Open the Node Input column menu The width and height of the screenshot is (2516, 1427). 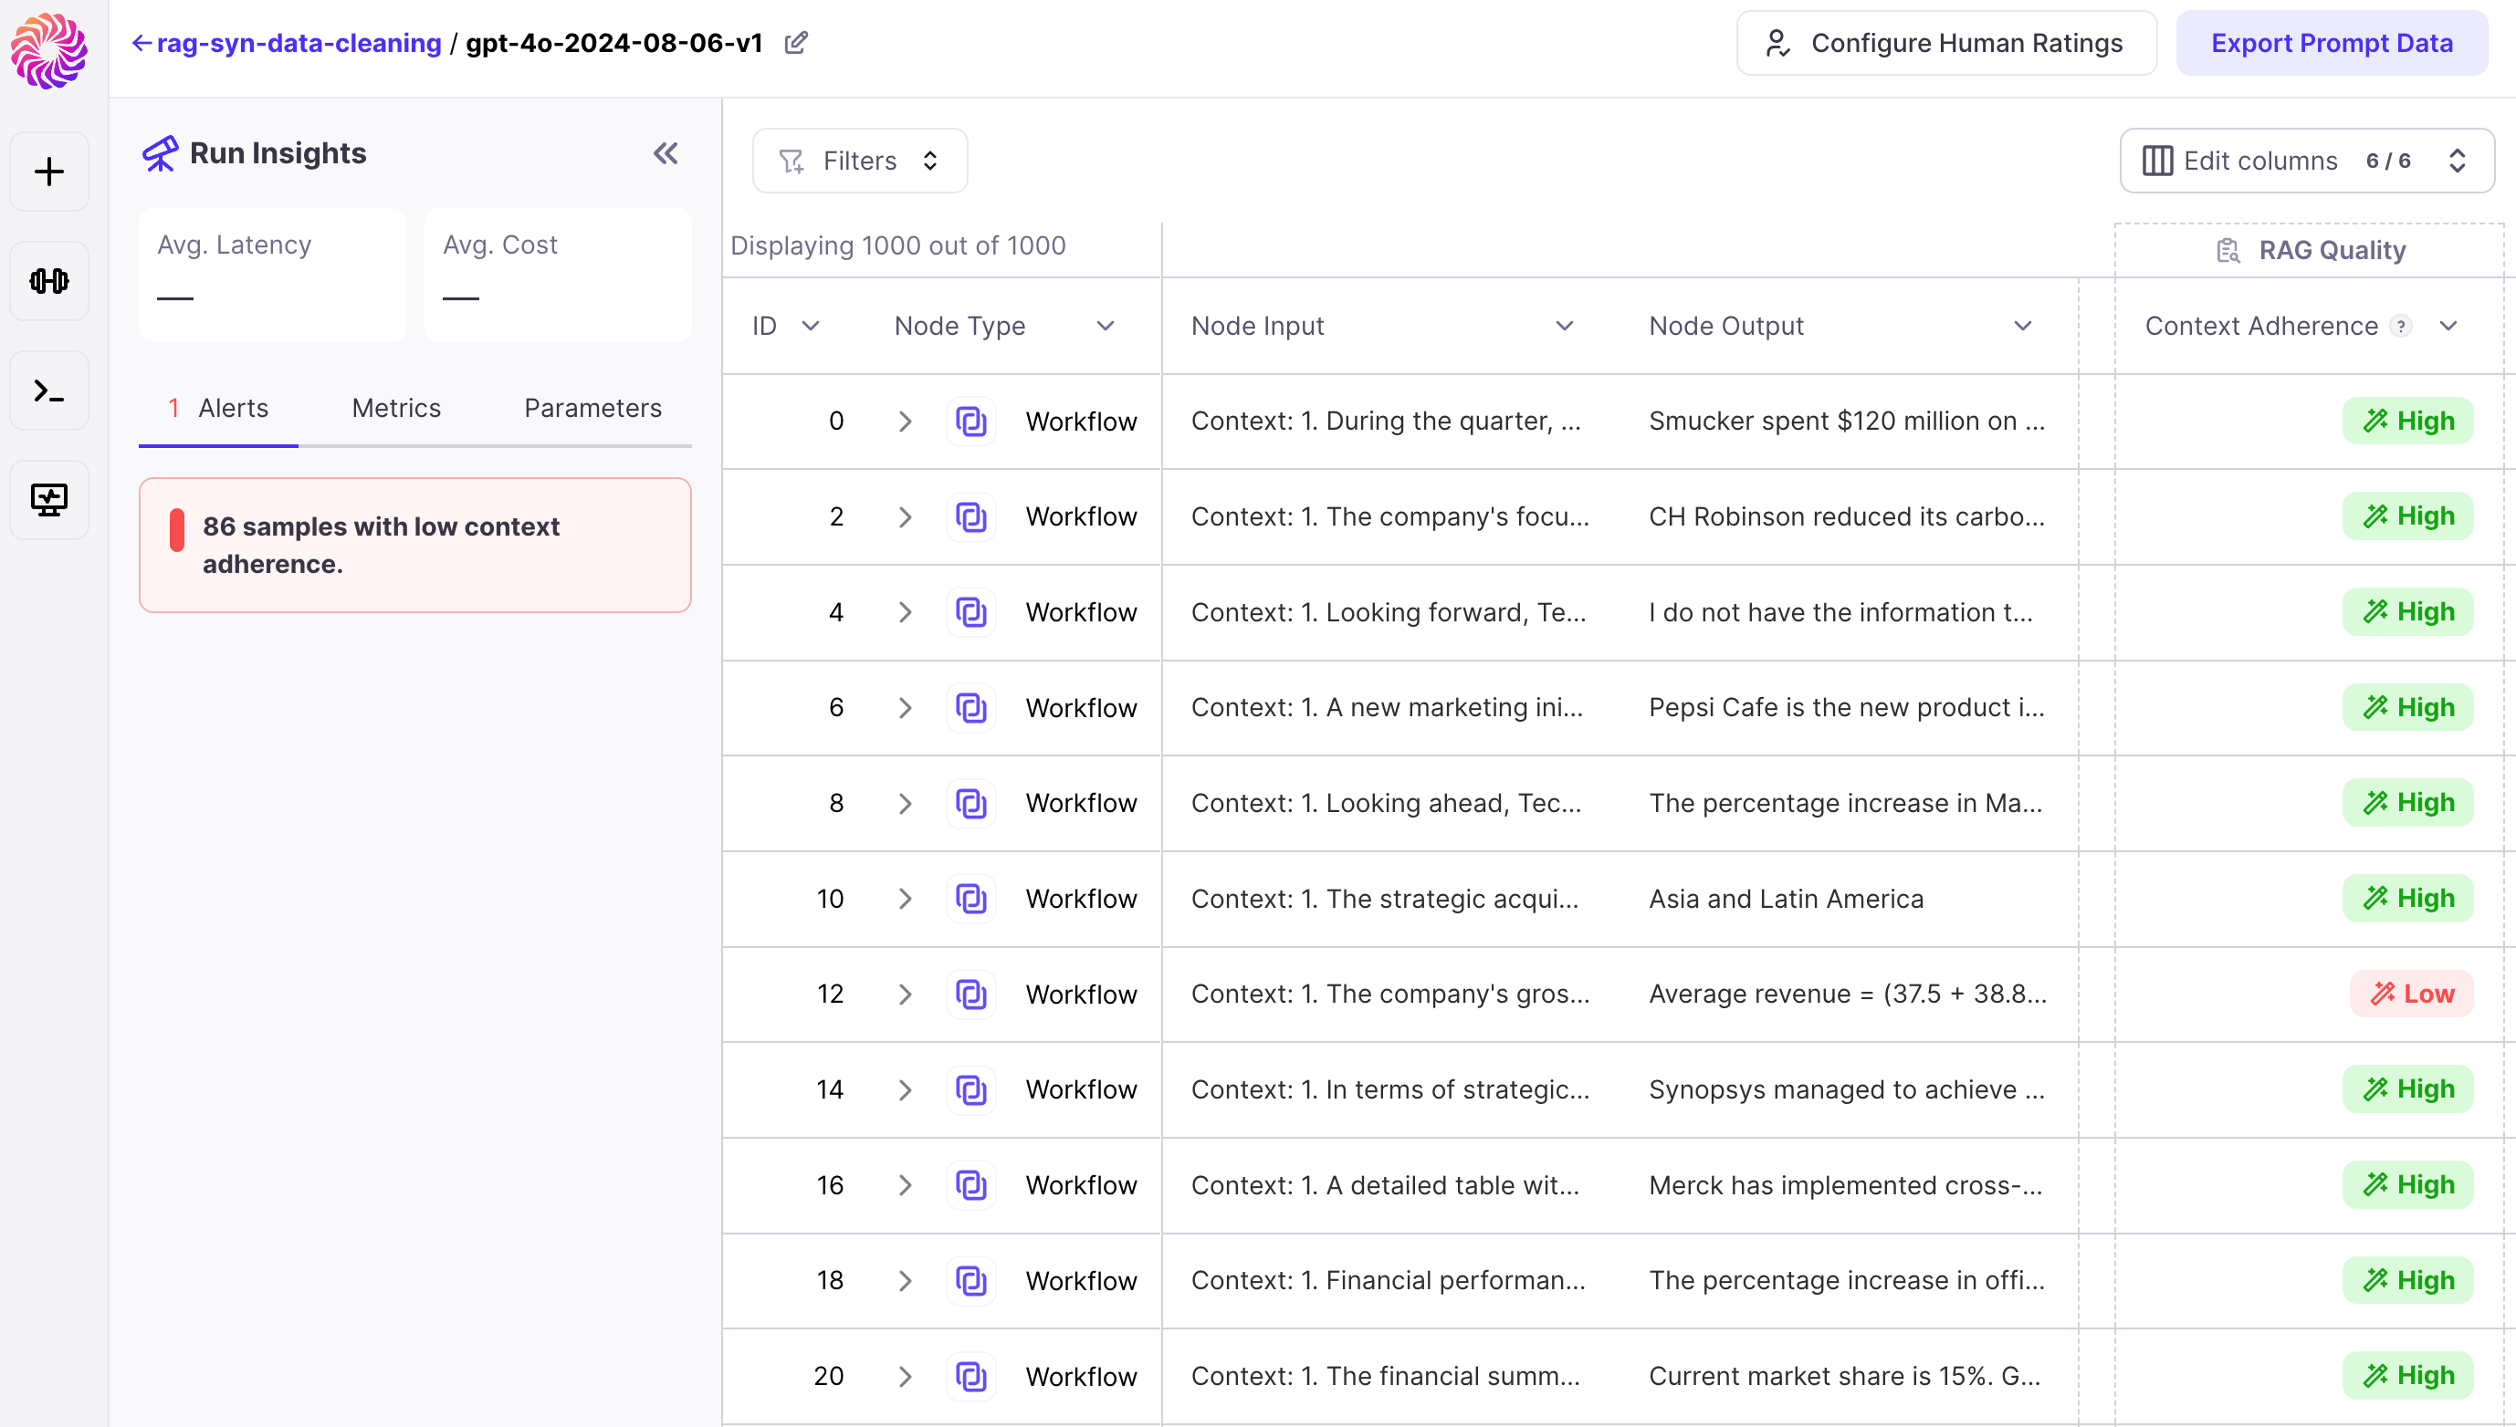pos(1564,327)
